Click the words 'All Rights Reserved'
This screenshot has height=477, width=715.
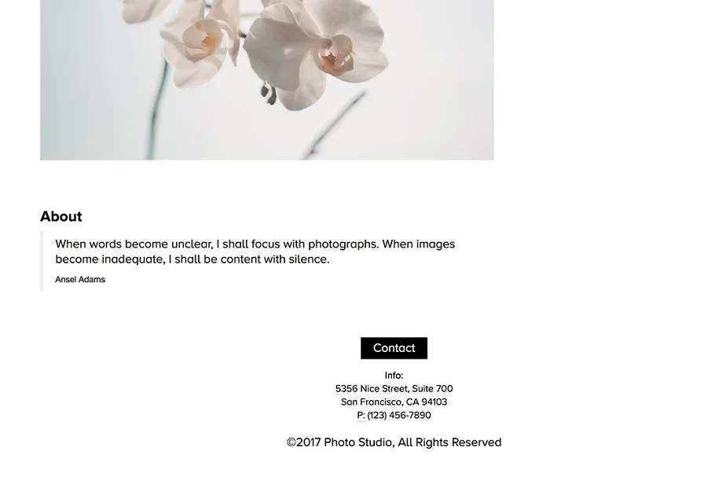pyautogui.click(x=449, y=442)
